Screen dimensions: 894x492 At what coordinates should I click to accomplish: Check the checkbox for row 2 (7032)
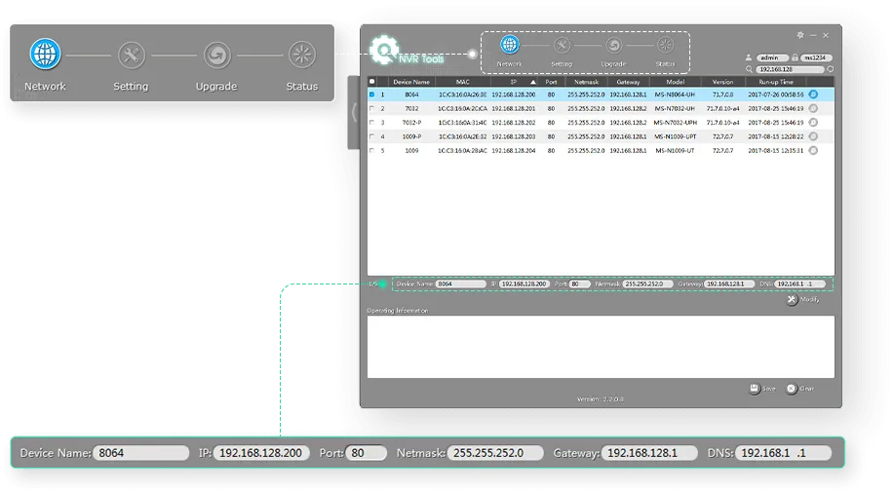372,108
